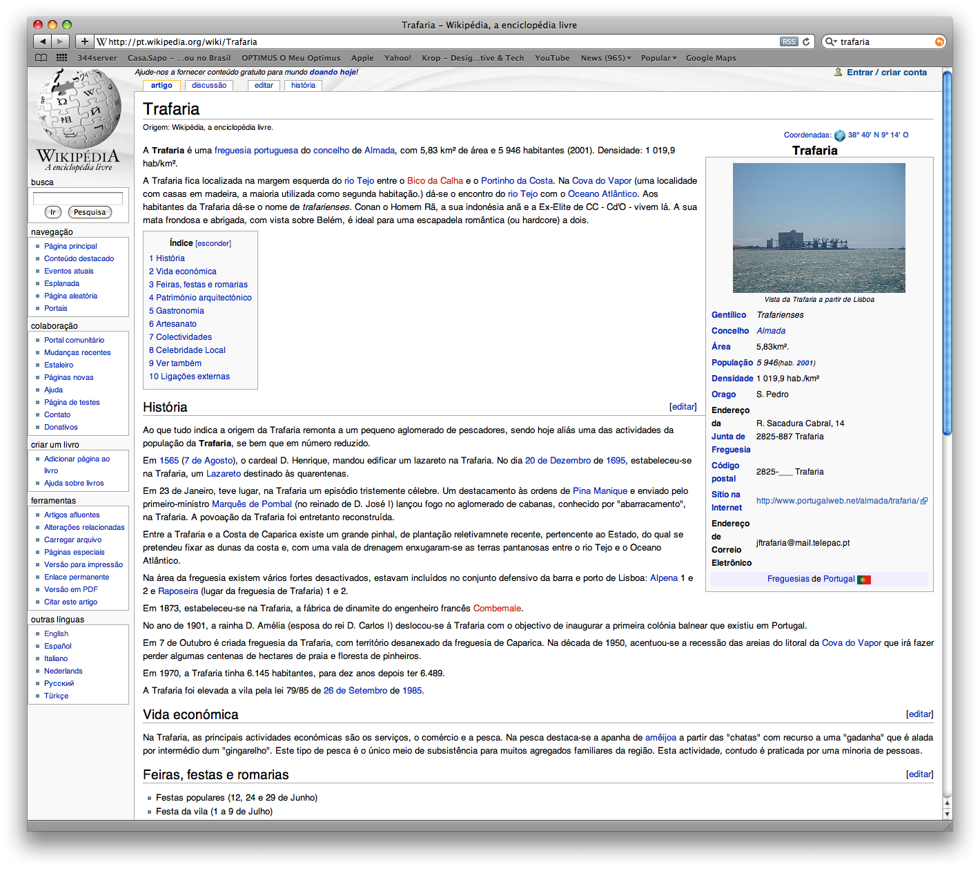
Task: Open the Google Maps bookmark
Action: pyautogui.click(x=711, y=58)
